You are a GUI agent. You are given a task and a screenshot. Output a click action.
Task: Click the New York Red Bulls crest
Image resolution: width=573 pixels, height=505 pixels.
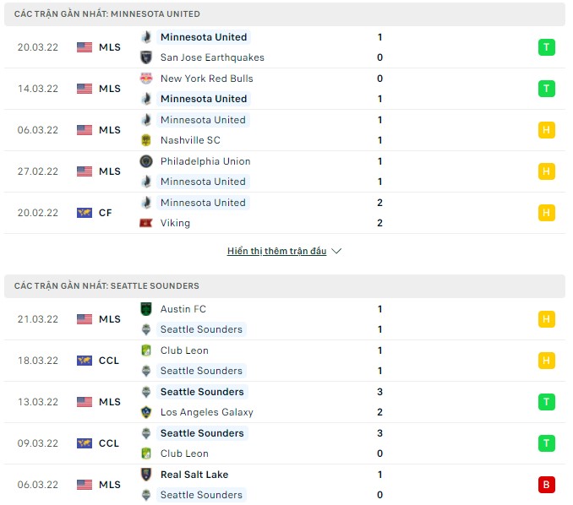145,79
